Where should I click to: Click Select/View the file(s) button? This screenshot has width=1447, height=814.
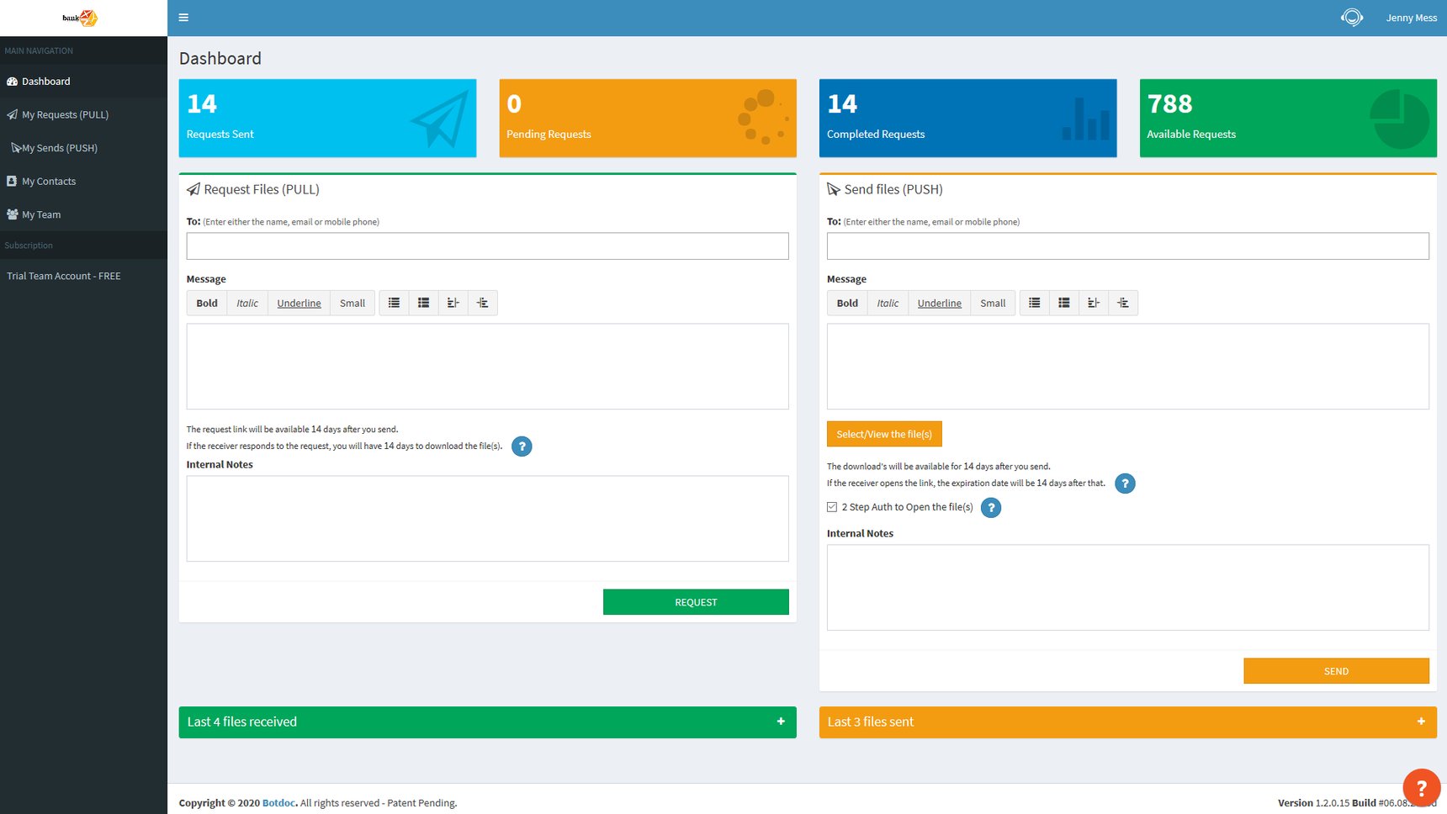(x=884, y=434)
